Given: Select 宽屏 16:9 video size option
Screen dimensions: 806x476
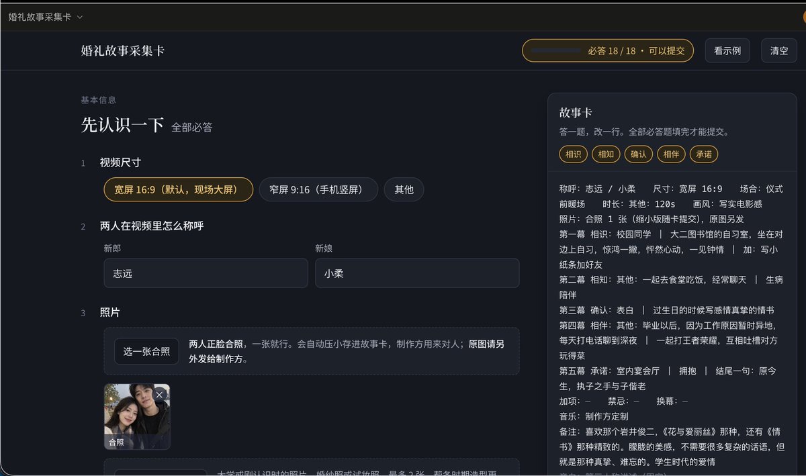Looking at the screenshot, I should coord(178,190).
